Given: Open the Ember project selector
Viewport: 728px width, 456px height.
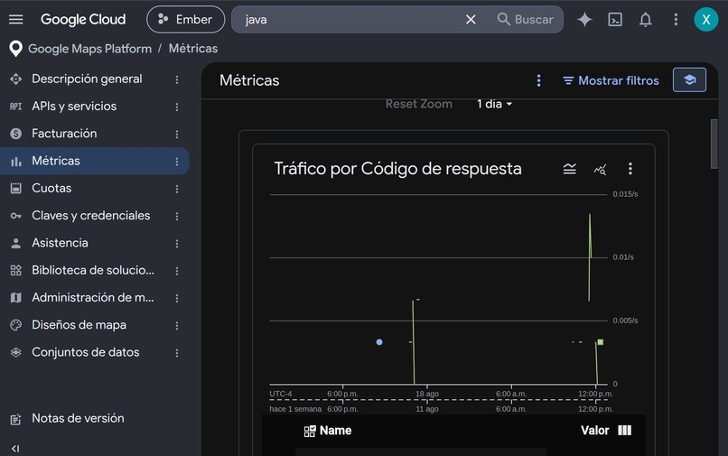Looking at the screenshot, I should [186, 20].
